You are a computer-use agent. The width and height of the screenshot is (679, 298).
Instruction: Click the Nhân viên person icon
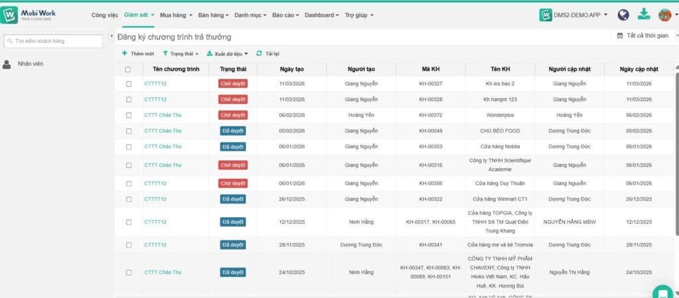coord(7,64)
